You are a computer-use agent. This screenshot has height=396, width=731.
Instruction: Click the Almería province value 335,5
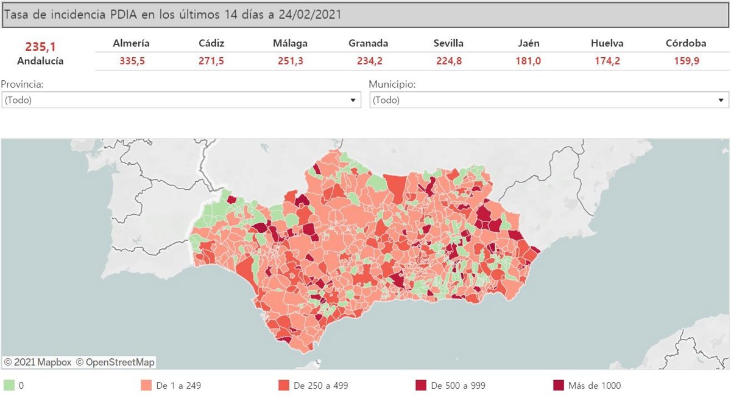132,61
